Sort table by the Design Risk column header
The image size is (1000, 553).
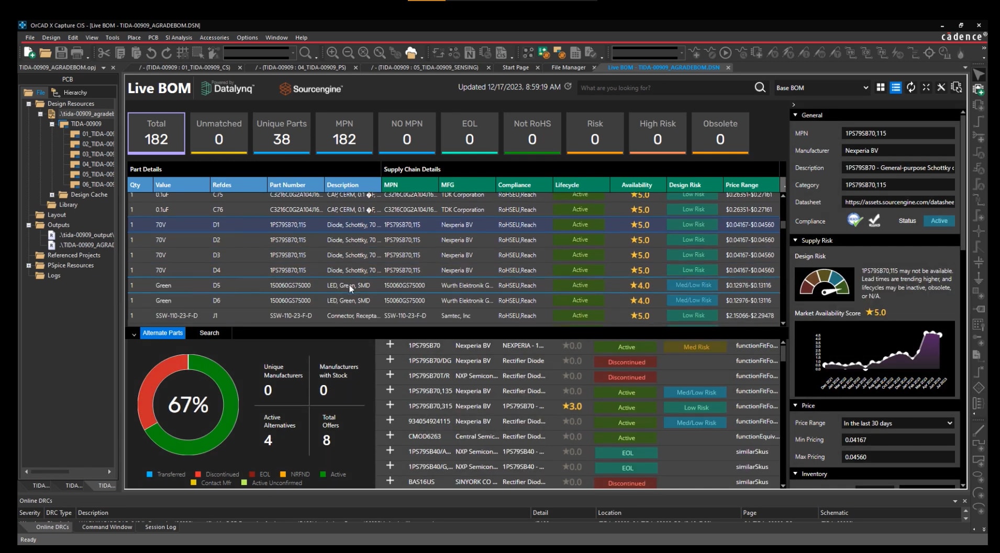[x=685, y=185]
